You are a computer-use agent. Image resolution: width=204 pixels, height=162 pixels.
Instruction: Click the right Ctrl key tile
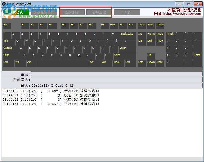coord(131,63)
